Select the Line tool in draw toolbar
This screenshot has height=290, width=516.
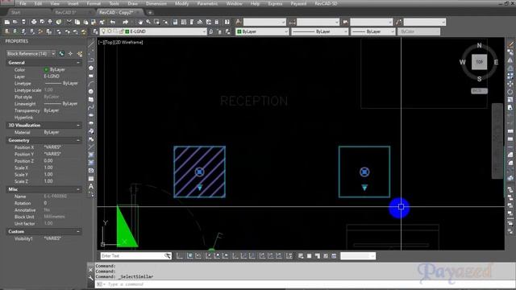91,44
